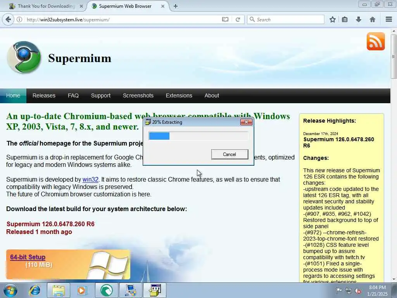The width and height of the screenshot is (397, 298).
Task: Open the Home navigation item
Action: point(13,95)
